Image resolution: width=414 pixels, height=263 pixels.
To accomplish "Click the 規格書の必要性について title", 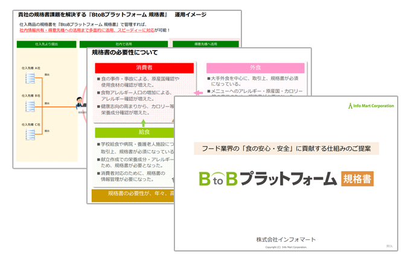I will 124,53.
